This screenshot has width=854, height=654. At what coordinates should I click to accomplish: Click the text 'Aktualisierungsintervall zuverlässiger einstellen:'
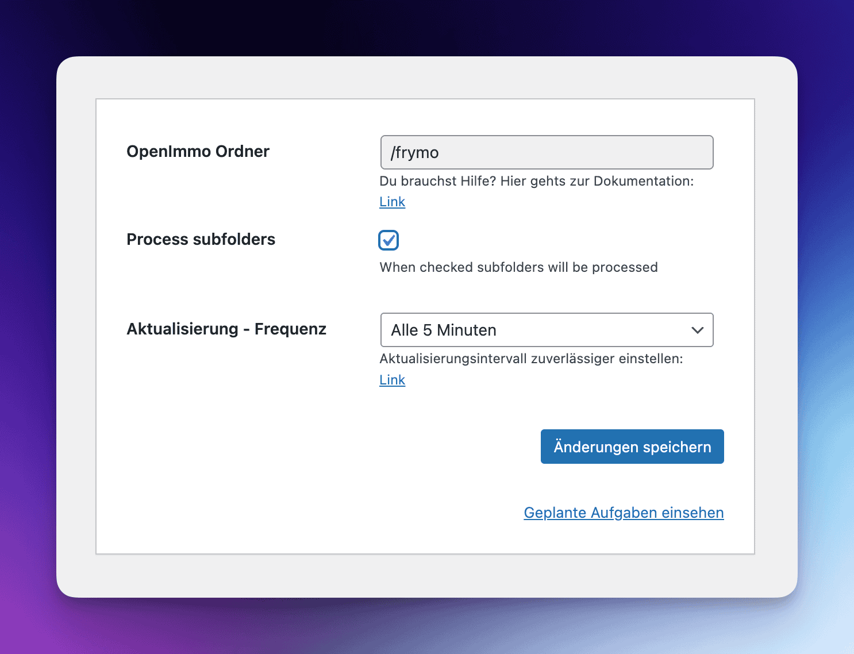click(531, 359)
